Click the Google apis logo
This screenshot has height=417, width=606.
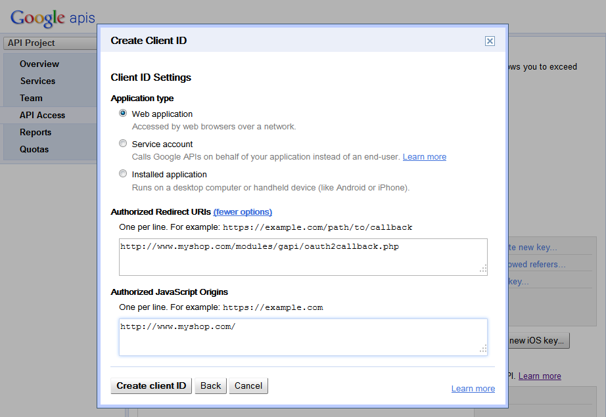click(53, 18)
